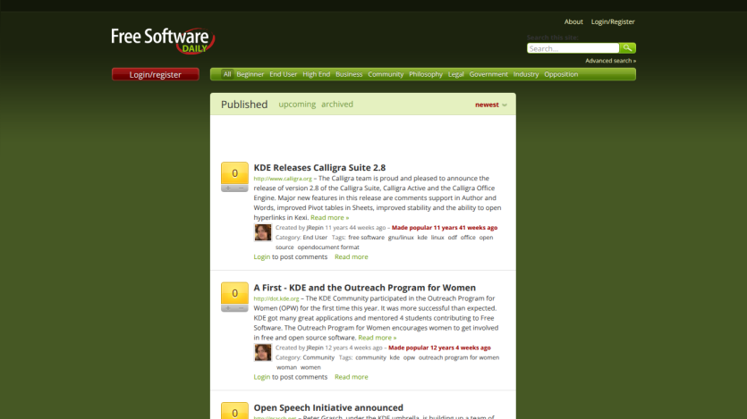Click Login link under Outreach Program story

click(x=261, y=377)
